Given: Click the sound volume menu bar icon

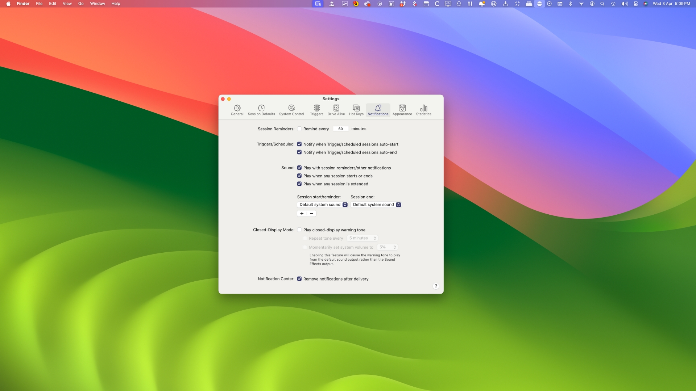Looking at the screenshot, I should click(624, 4).
